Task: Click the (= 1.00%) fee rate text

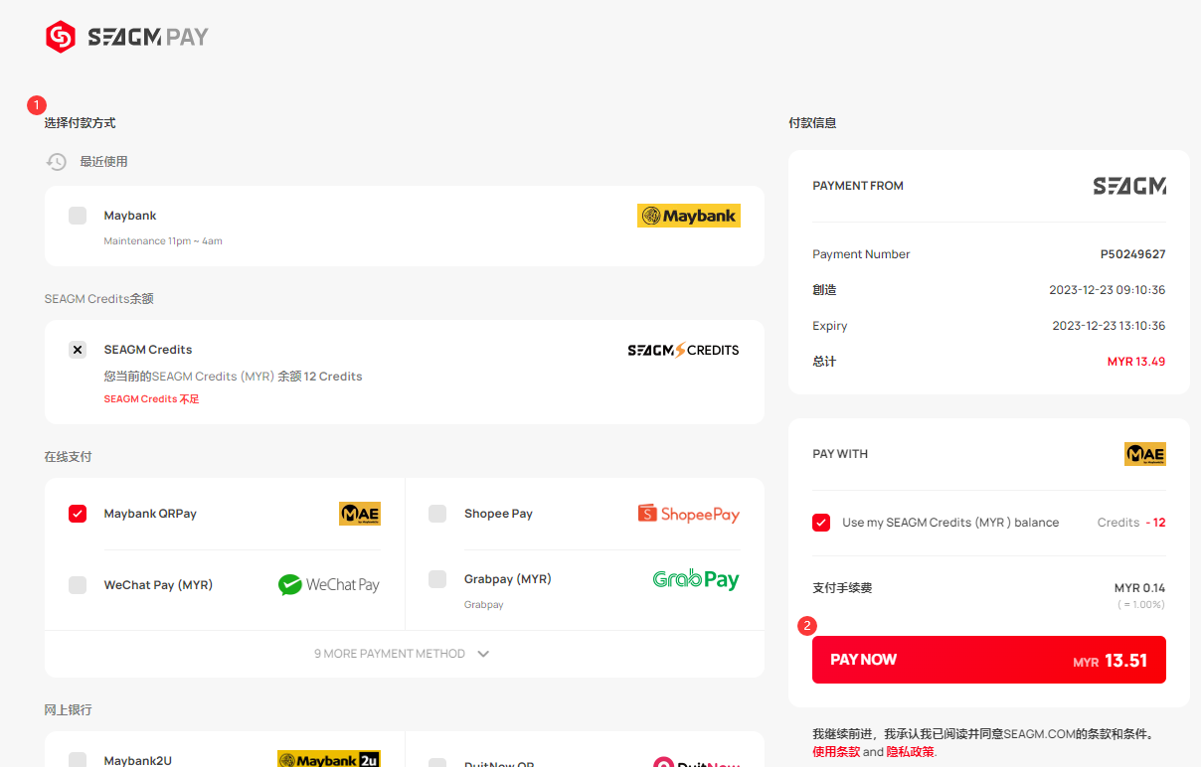Action: pyautogui.click(x=1140, y=605)
